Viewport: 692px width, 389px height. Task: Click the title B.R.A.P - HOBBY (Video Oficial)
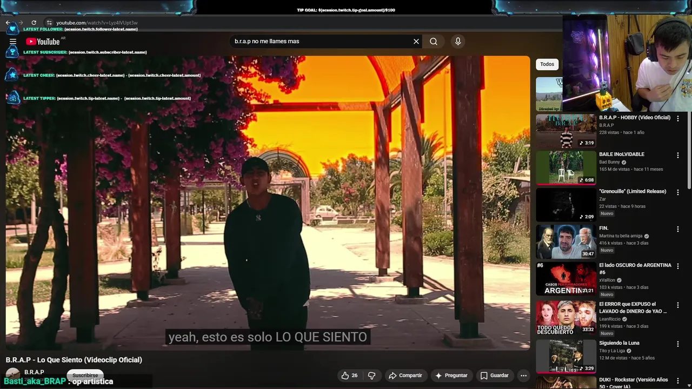(x=635, y=117)
